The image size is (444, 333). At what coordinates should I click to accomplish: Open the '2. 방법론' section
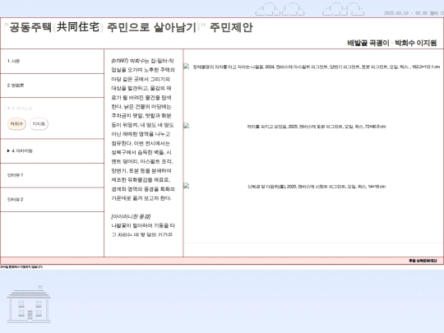pyautogui.click(x=52, y=86)
